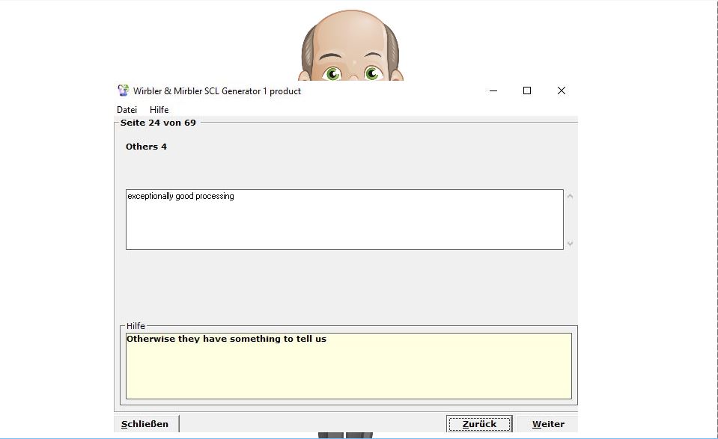Close the window with the X button

(561, 90)
